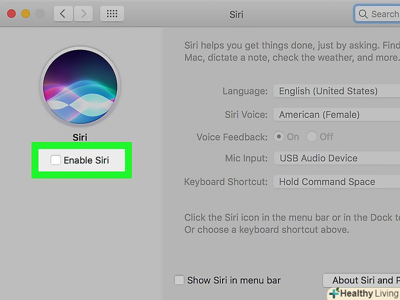This screenshot has height=300, width=400.
Task: Click the back navigation arrow
Action: click(63, 14)
